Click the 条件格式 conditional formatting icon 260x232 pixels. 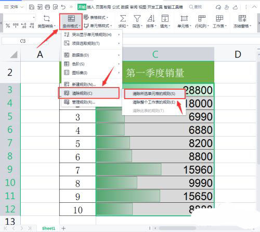point(71,18)
